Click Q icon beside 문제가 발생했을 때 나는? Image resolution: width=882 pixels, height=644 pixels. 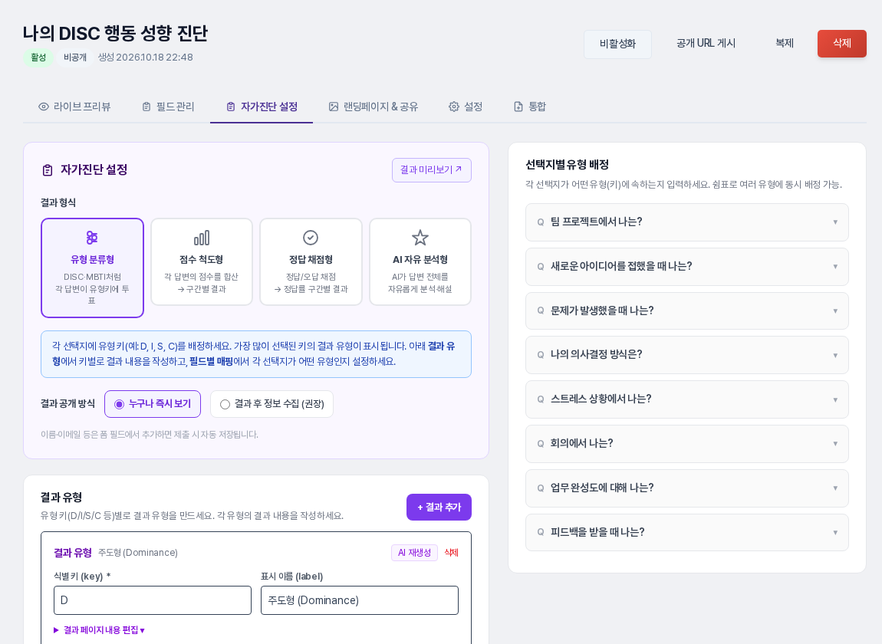[x=541, y=311]
